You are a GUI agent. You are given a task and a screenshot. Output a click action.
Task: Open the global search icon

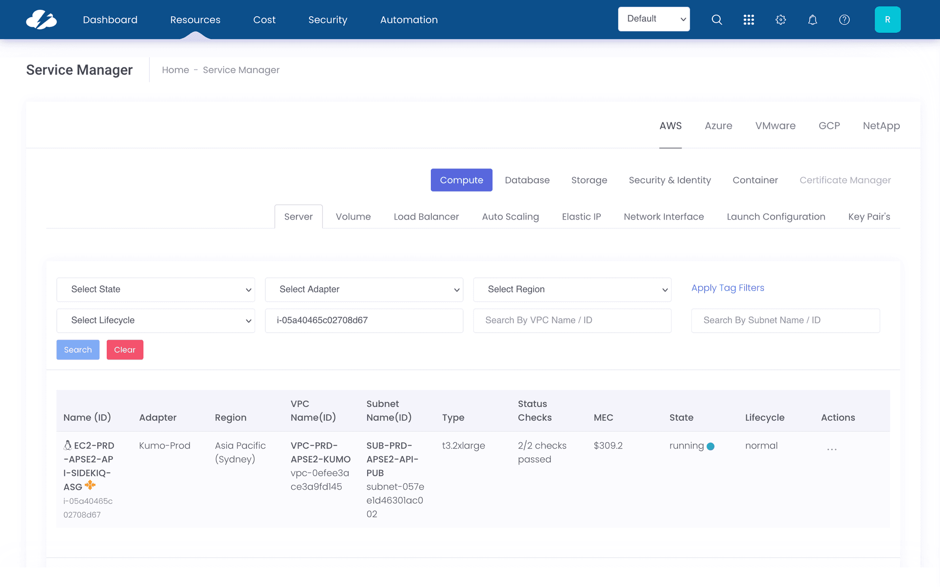[x=717, y=20]
